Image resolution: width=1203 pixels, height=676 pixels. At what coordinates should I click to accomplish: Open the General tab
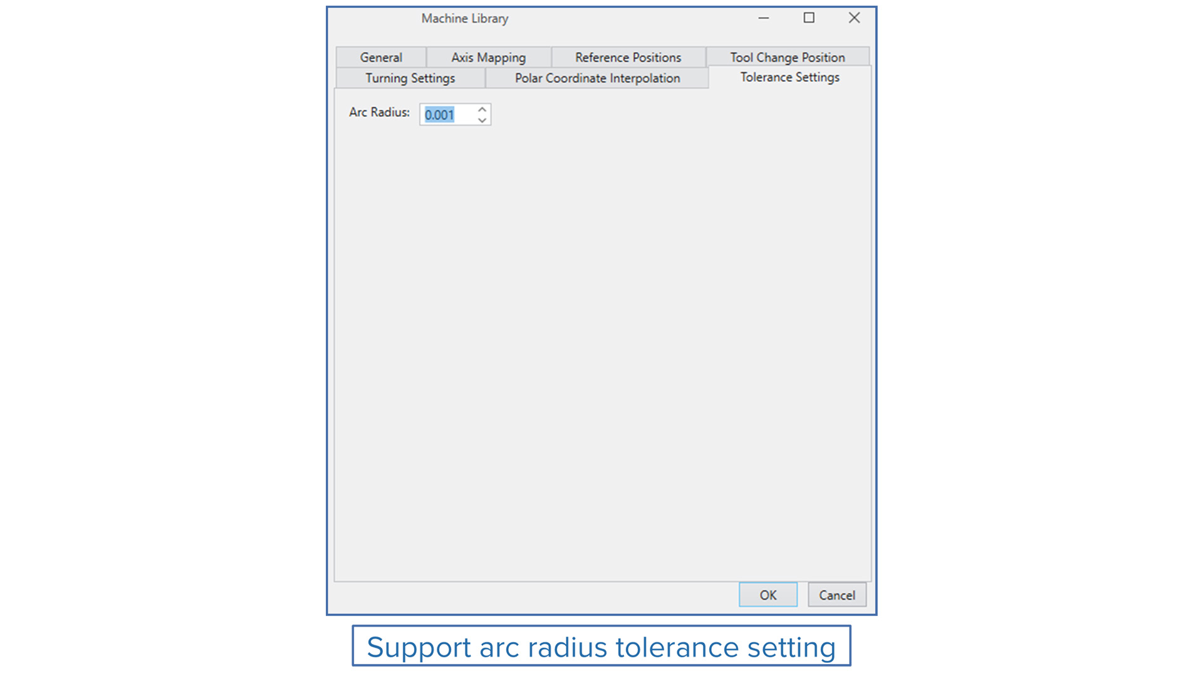click(381, 57)
